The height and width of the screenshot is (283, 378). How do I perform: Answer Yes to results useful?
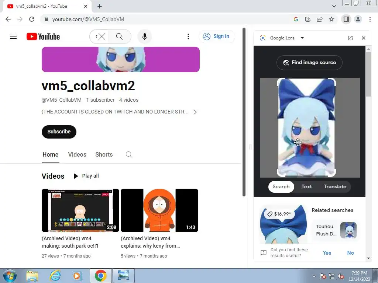point(327,253)
